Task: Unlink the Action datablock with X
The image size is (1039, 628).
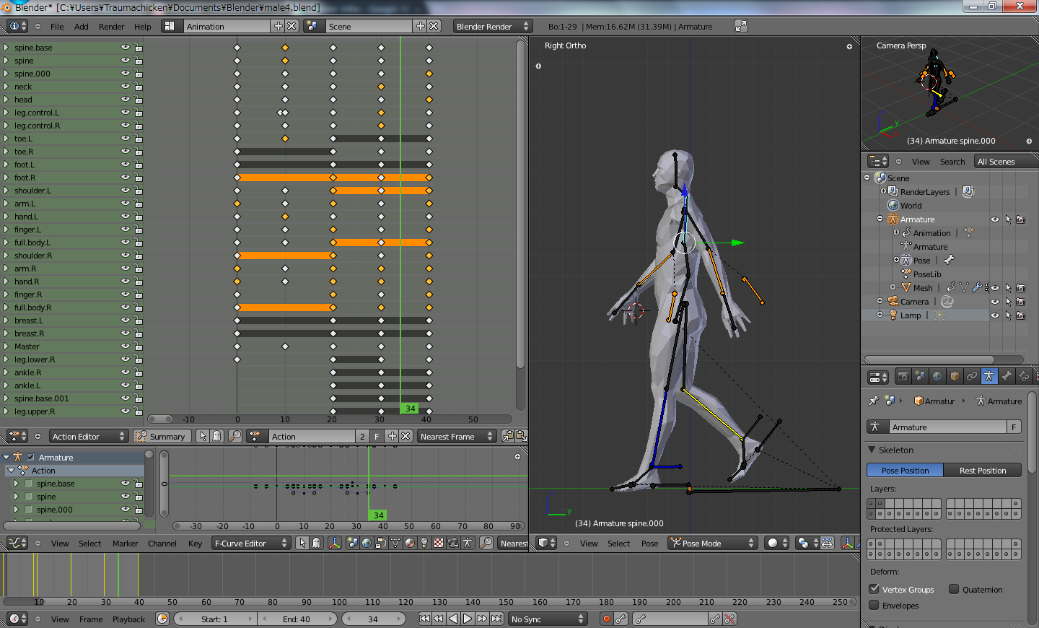Action: [406, 436]
